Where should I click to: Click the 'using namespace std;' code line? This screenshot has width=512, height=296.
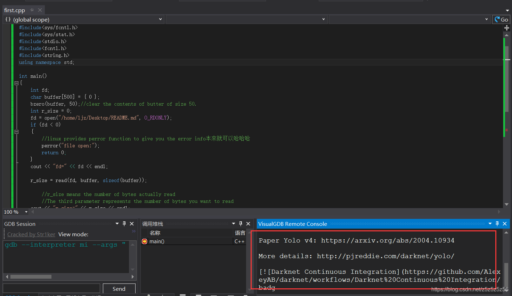point(47,62)
